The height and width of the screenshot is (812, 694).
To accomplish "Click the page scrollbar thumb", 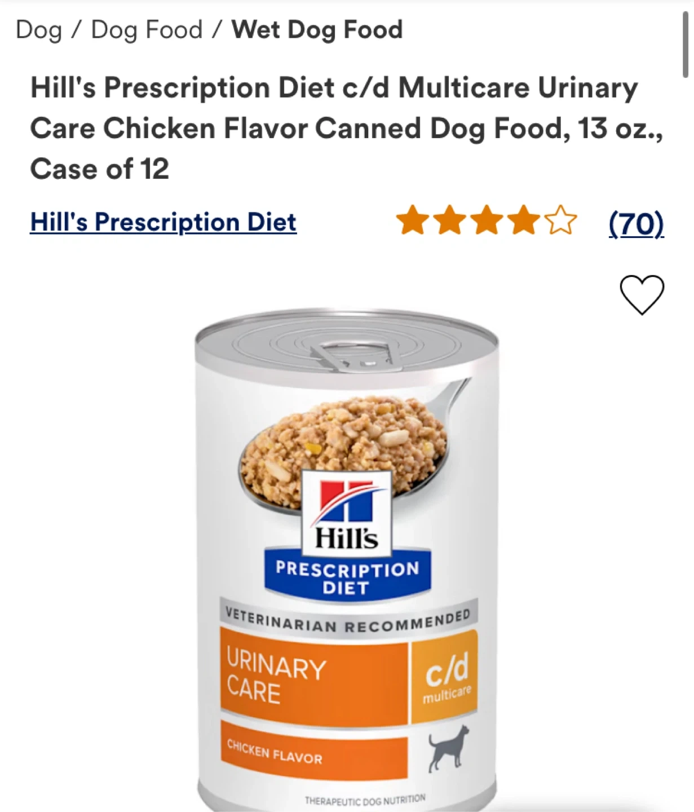I will point(686,45).
